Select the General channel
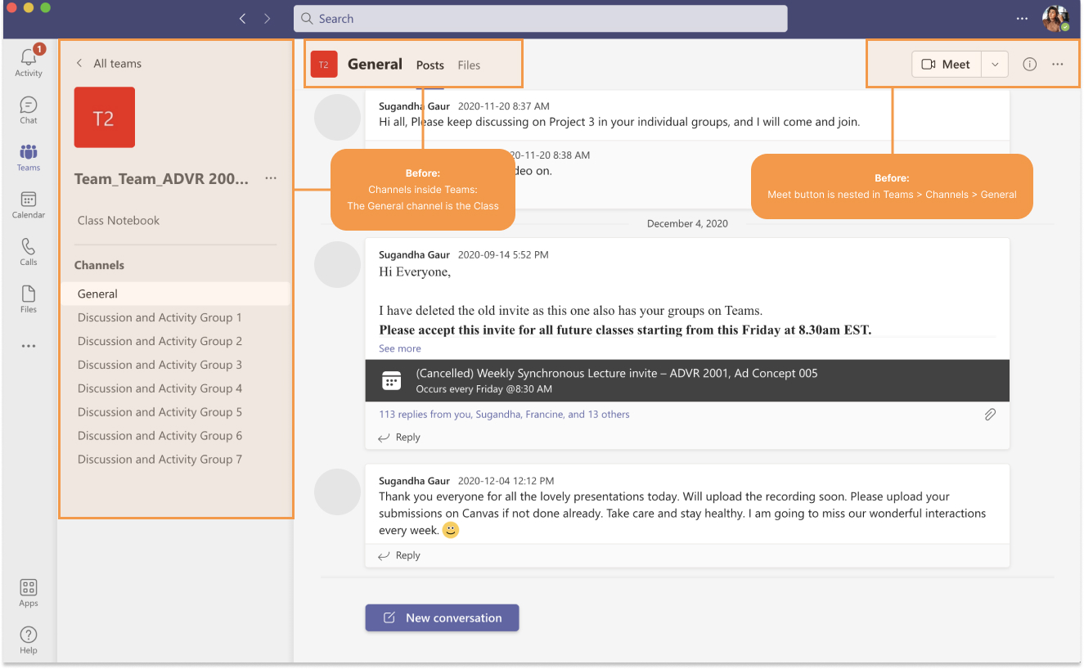This screenshot has width=1084, height=669. (x=175, y=294)
